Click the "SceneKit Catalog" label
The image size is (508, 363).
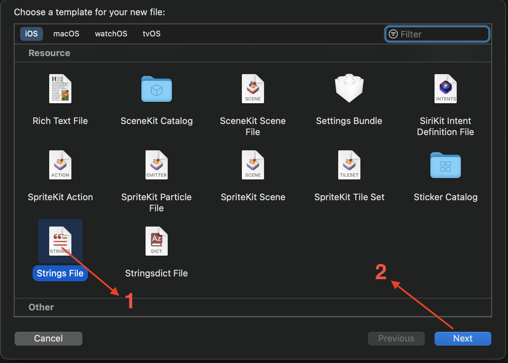point(157,121)
